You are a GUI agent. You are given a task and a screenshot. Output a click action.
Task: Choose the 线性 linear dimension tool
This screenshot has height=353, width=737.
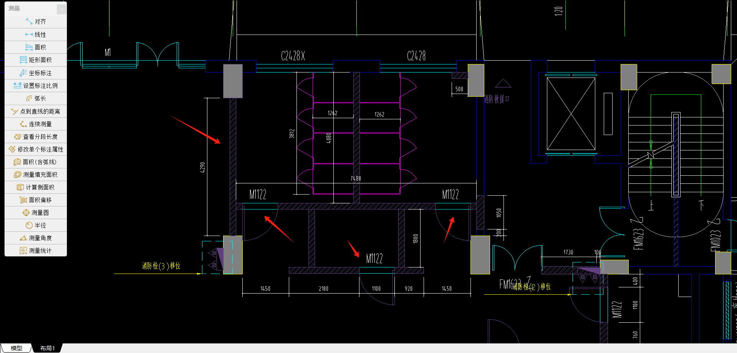[x=36, y=35]
